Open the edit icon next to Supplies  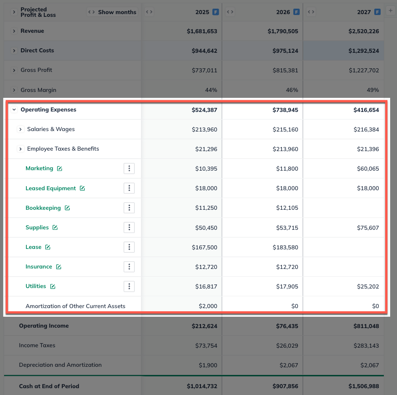coord(55,228)
